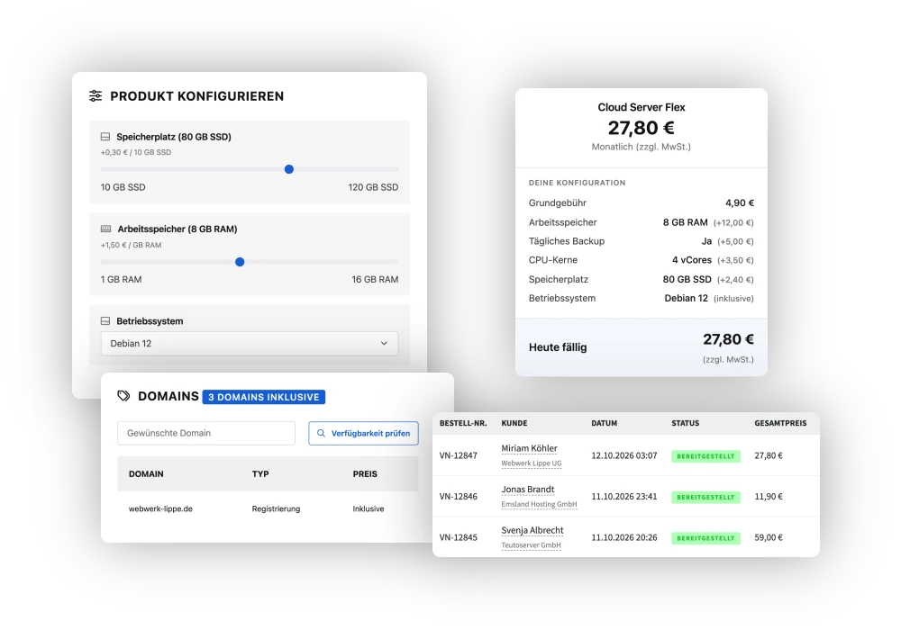901x630 pixels.
Task: Click the CPU-Kerne configuration line
Action: click(x=642, y=260)
